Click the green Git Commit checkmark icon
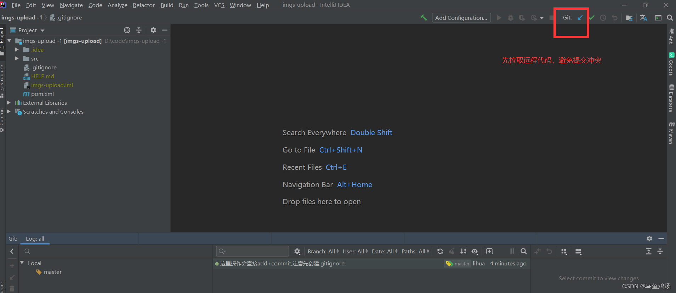 (x=592, y=18)
